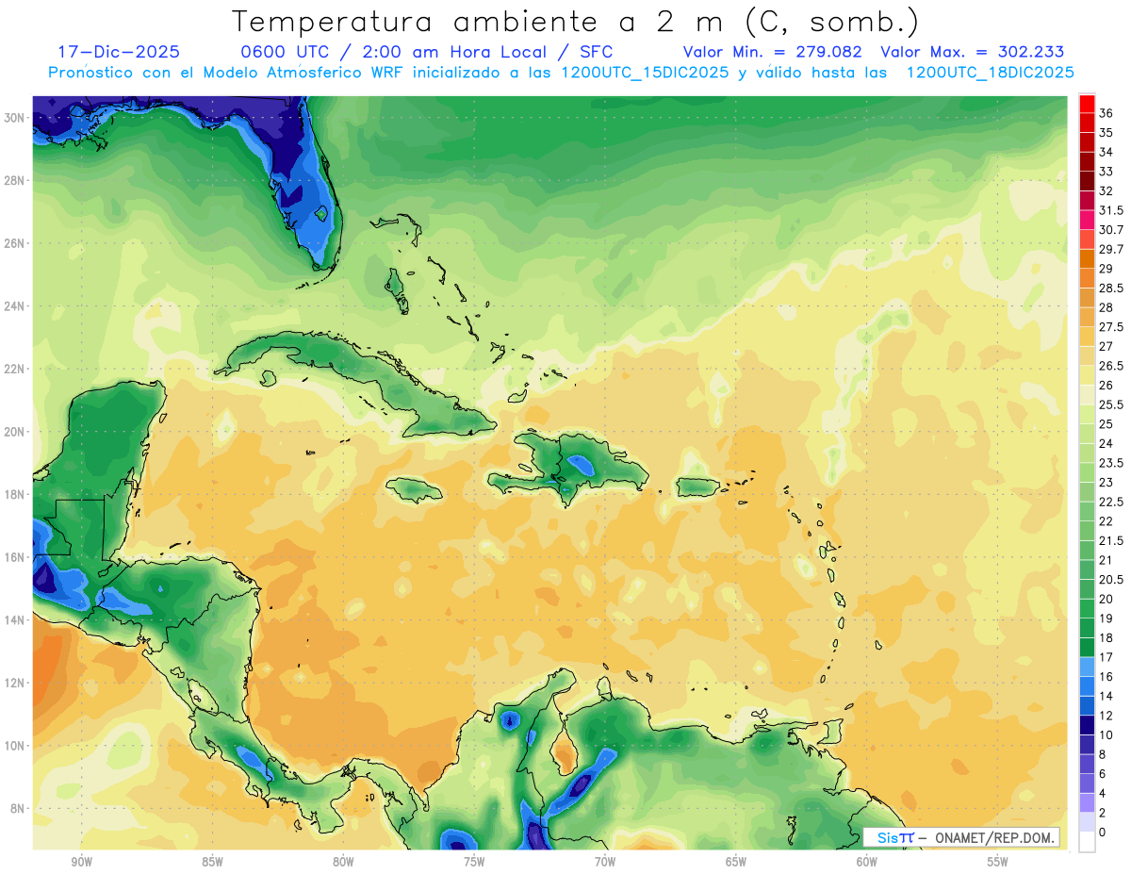Click the "14N" latitude label

pos(15,620)
